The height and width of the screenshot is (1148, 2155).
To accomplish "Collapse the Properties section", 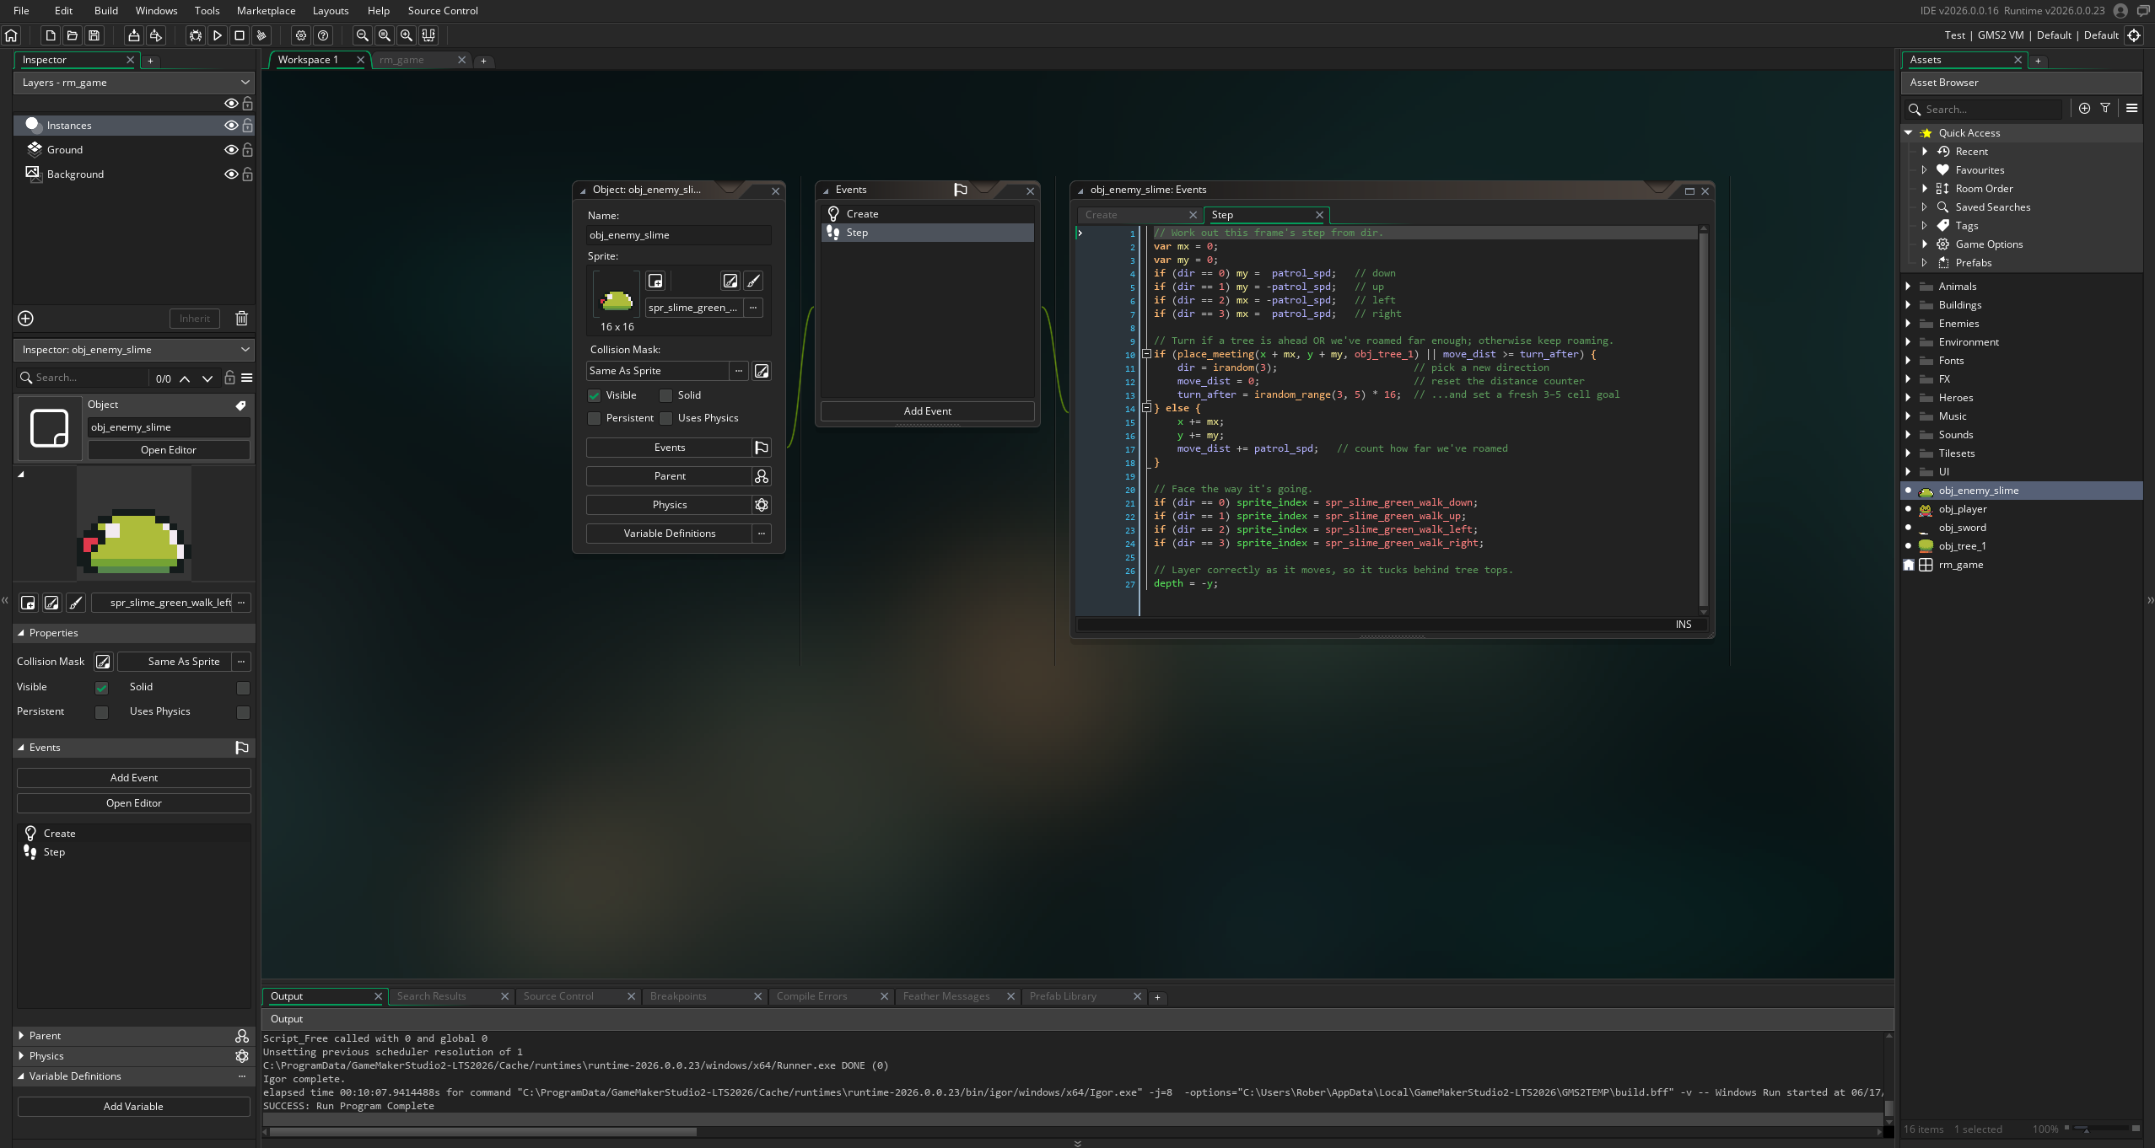I will 21,633.
